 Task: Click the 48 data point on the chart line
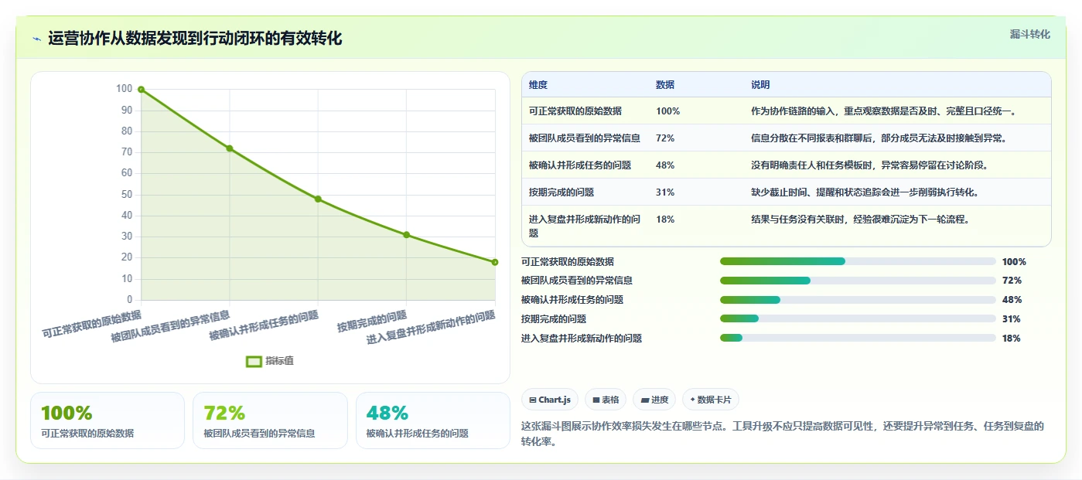pyautogui.click(x=318, y=199)
